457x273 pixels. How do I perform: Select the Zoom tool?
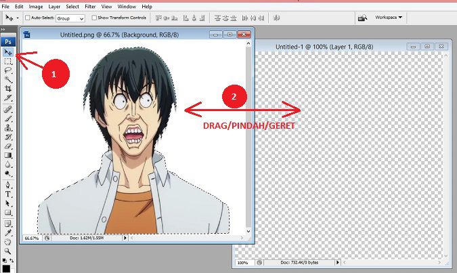tap(8, 251)
